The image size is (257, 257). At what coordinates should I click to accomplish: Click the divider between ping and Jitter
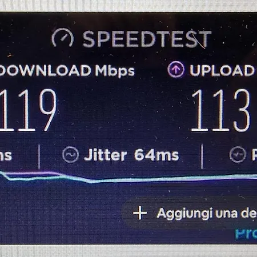39,156
